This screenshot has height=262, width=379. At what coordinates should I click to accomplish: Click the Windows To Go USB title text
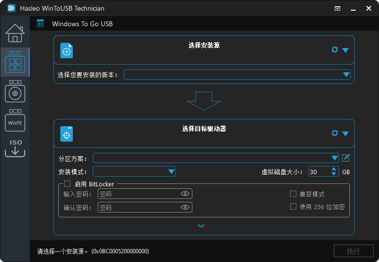[82, 24]
